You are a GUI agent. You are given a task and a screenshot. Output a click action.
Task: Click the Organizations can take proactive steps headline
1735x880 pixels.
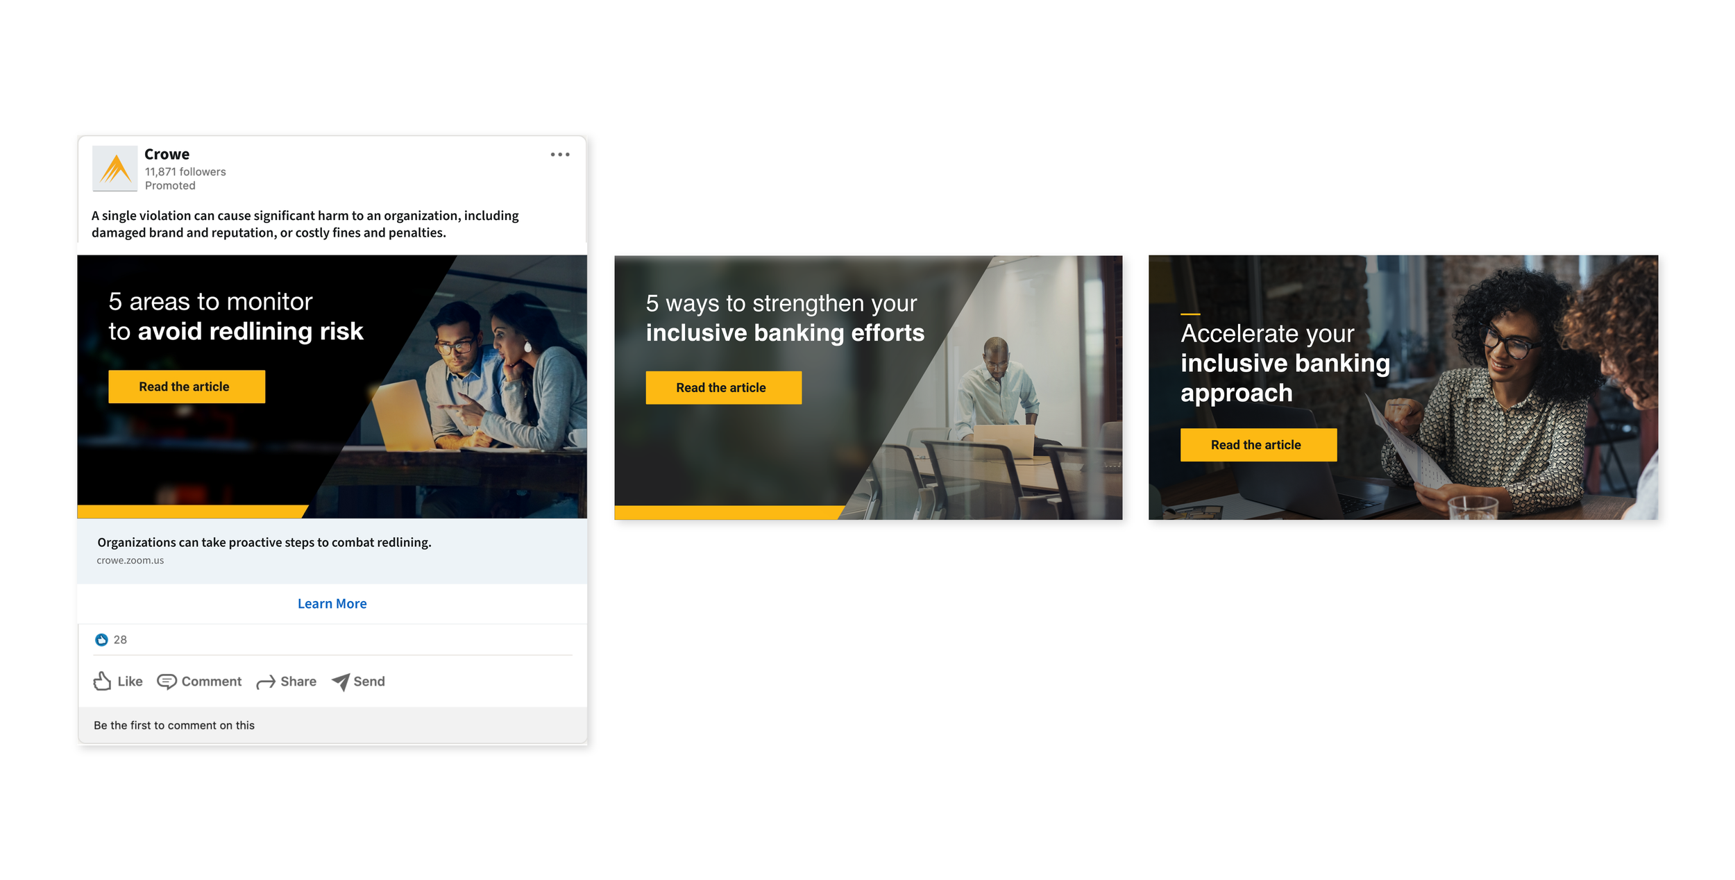[264, 542]
